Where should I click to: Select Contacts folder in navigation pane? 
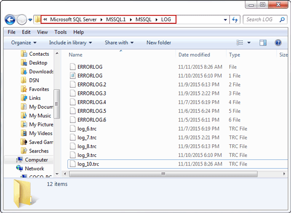(35, 54)
